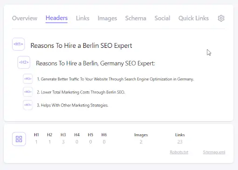This screenshot has height=170, width=238.
Task: Click the H3 badge beside Helps With Other Marketing
Action: click(28, 105)
